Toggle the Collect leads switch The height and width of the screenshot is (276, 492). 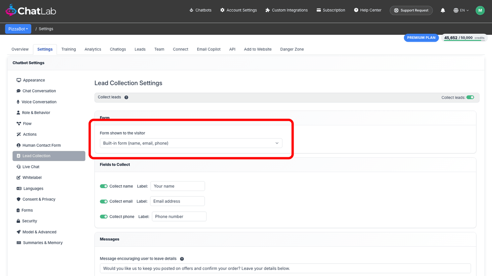470,97
